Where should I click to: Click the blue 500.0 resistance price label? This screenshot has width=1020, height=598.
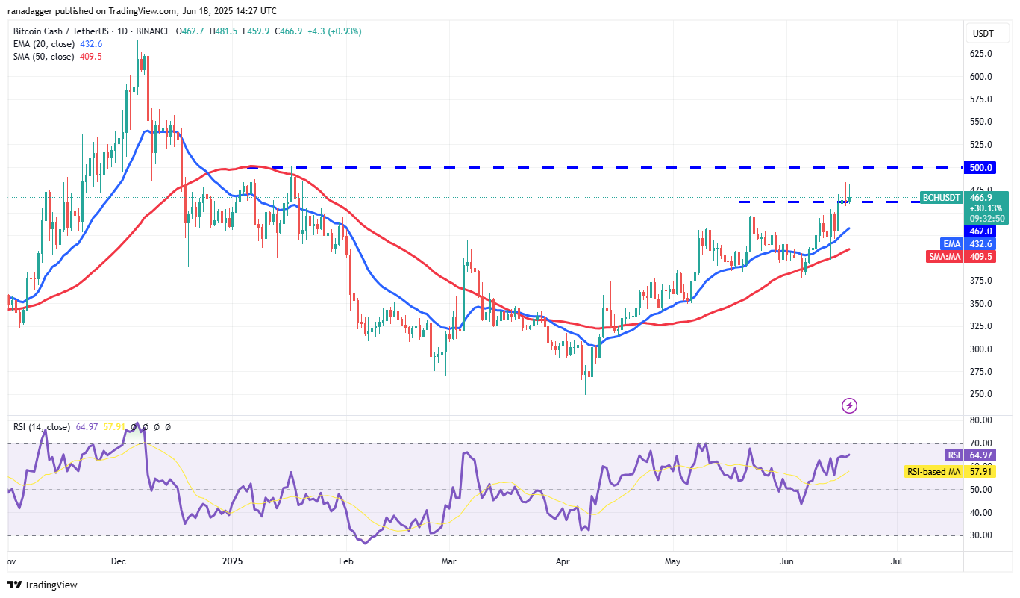tap(980, 167)
